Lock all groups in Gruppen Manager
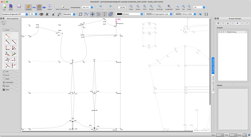This screenshot has width=251, height=137. click(x=228, y=23)
